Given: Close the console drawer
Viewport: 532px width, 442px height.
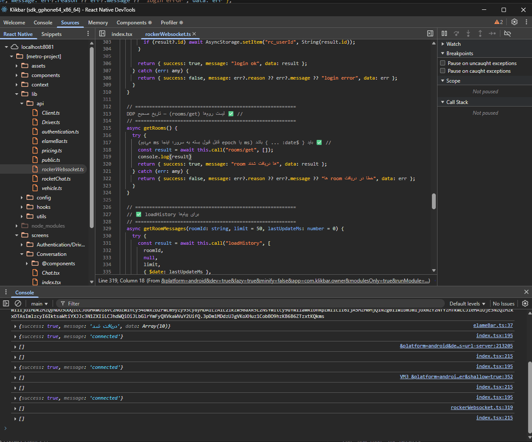Looking at the screenshot, I should point(526,292).
